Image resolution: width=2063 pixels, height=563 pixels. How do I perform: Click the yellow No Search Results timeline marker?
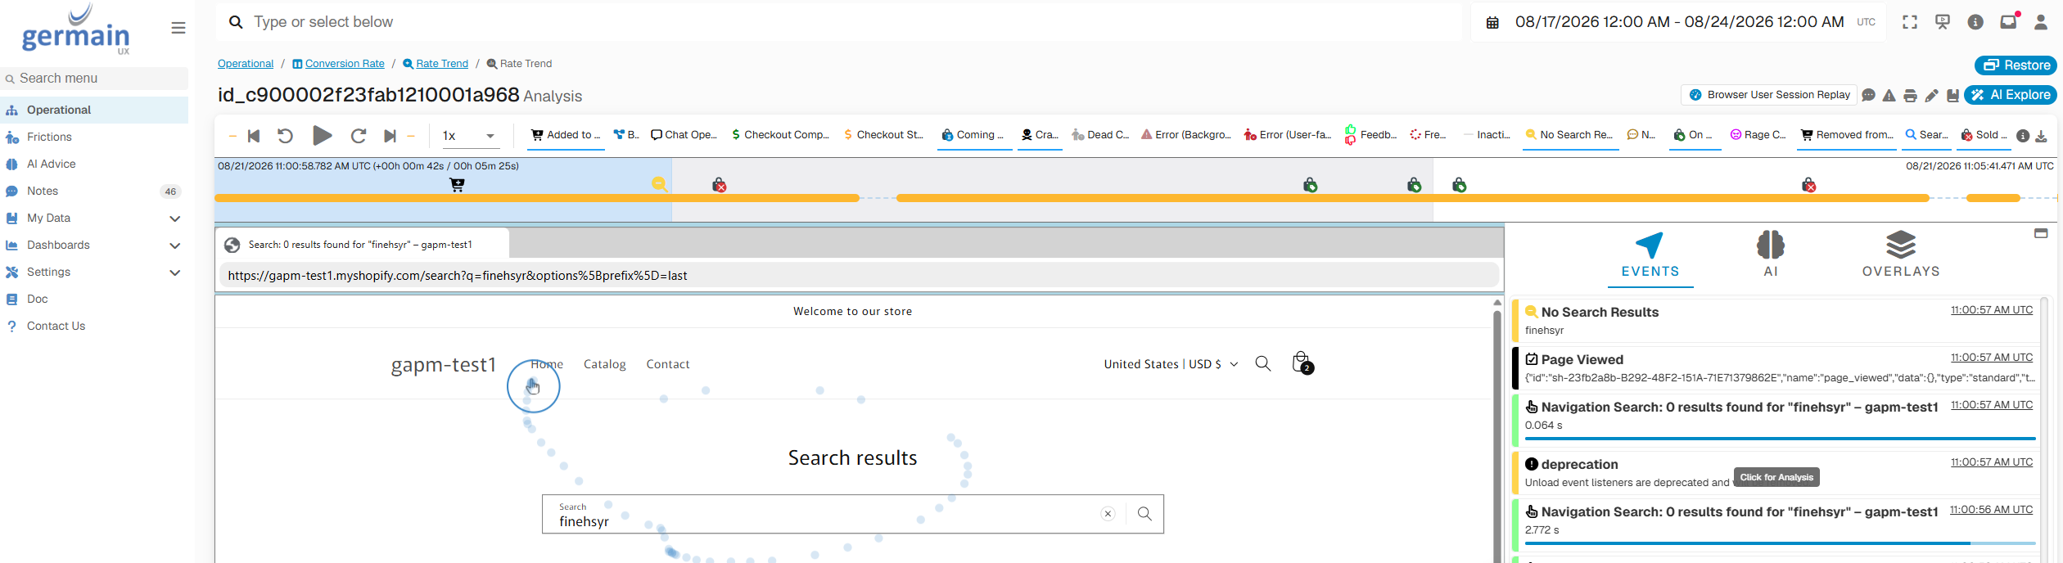pos(659,184)
